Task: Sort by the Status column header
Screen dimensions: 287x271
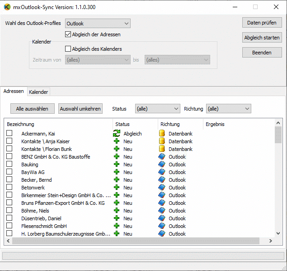Action: coord(135,124)
